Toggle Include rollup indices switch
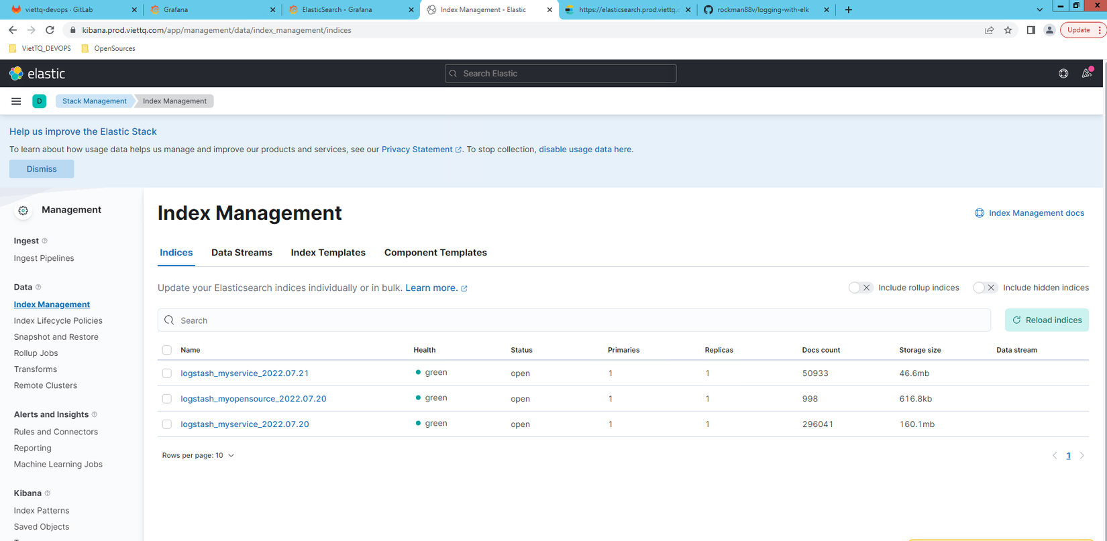 tap(860, 288)
